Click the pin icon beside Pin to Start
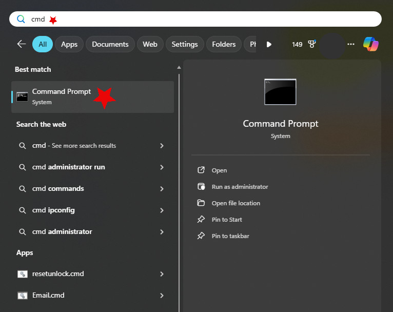Screen dimensions: 393x312 201,219
